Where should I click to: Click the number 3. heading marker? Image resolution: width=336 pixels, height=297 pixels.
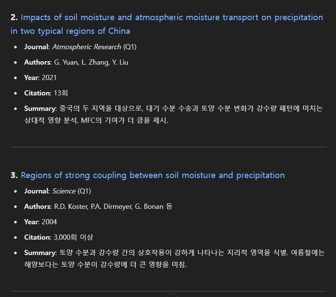point(14,175)
